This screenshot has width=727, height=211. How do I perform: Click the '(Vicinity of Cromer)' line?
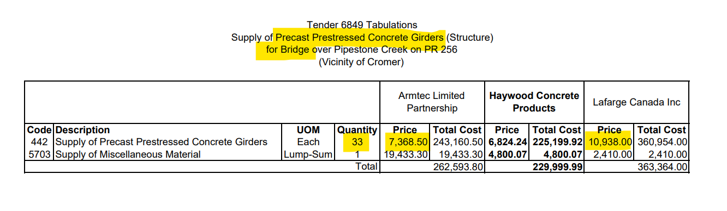point(361,62)
